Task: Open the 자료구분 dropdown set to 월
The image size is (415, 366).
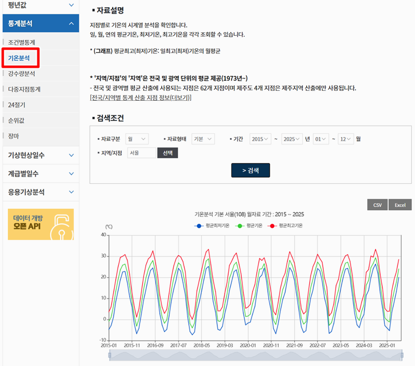Action: pyautogui.click(x=137, y=139)
